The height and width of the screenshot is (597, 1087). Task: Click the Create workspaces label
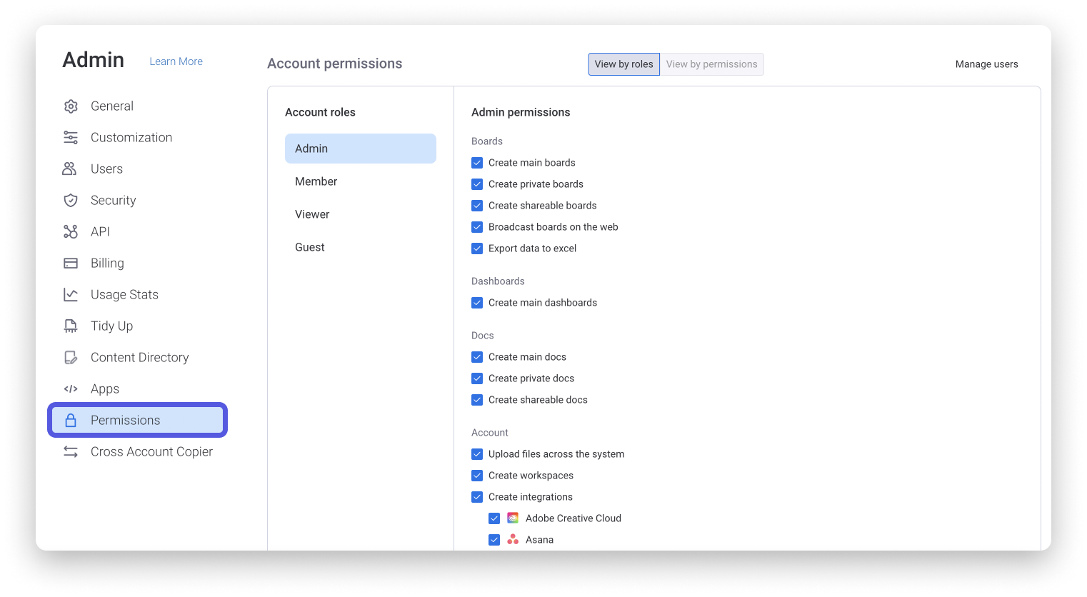tap(531, 476)
